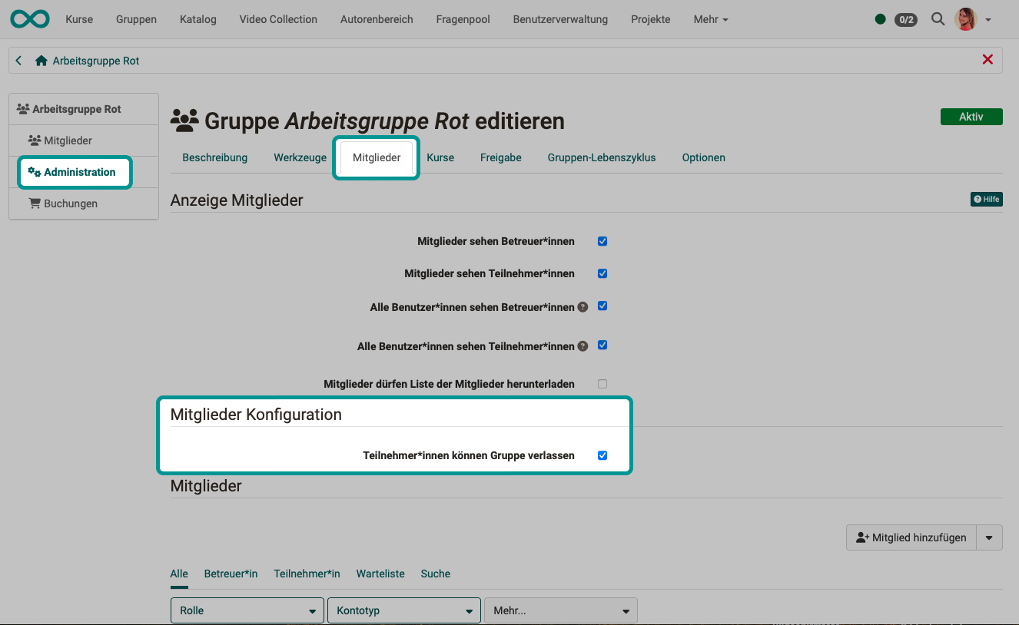
Task: Click the green online status indicator
Action: 880,19
